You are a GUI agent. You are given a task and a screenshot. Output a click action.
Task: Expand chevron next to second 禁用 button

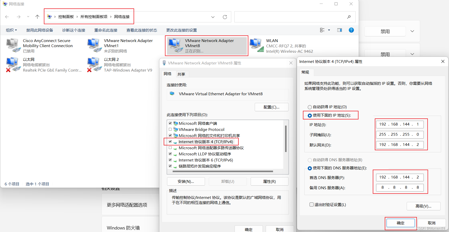coord(412,54)
